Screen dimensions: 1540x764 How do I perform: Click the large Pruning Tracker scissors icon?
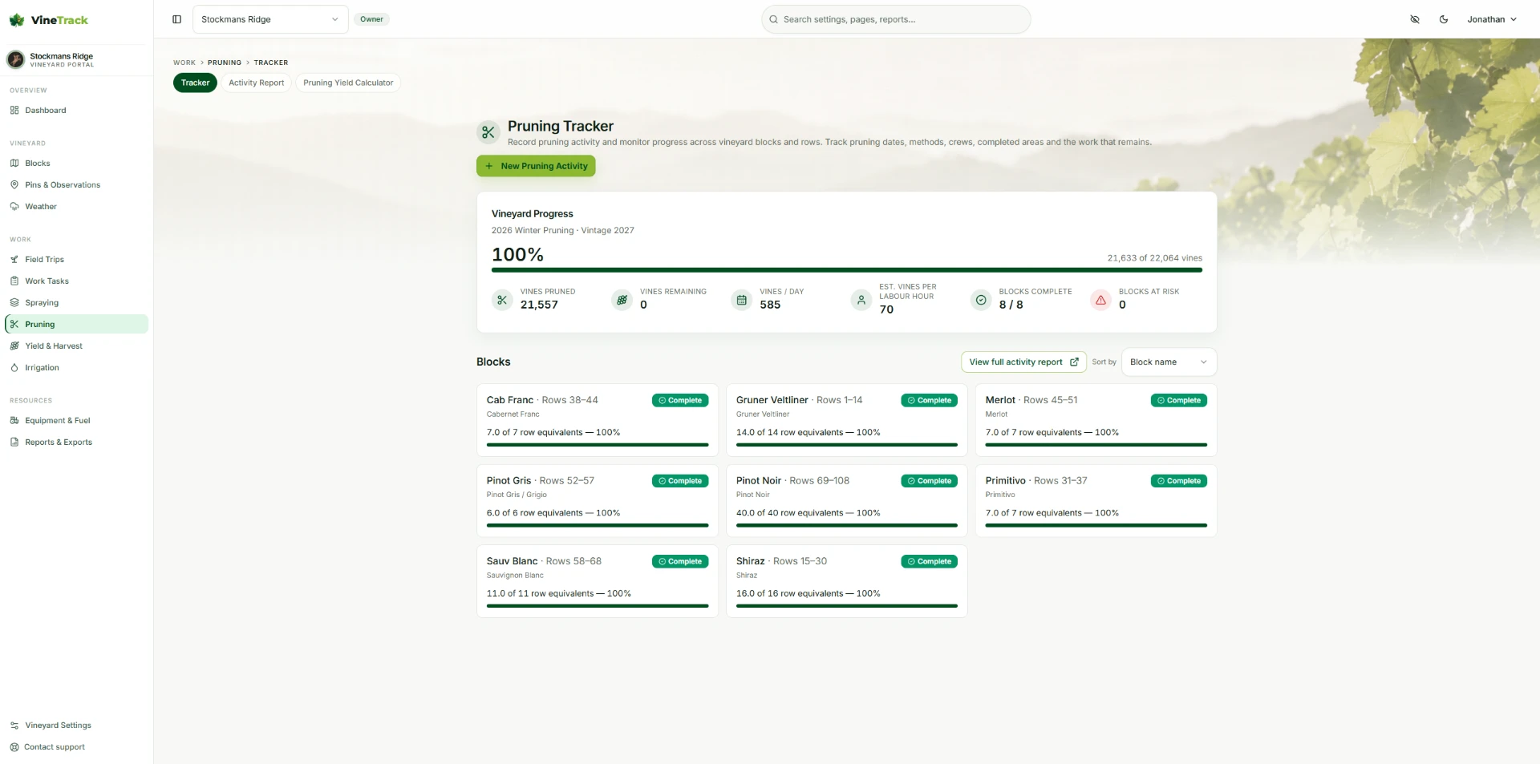[488, 132]
